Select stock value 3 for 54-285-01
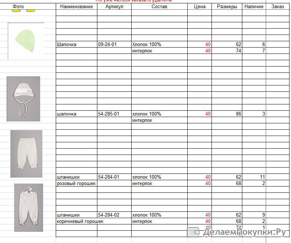291x243 pixels. coord(254,114)
